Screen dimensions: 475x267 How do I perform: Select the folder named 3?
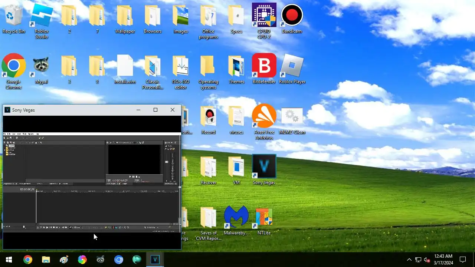point(69,69)
